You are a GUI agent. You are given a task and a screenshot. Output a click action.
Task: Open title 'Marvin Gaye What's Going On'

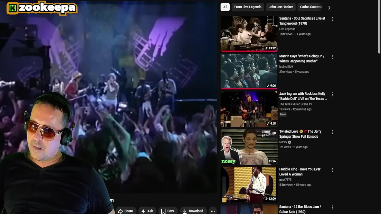(x=302, y=59)
